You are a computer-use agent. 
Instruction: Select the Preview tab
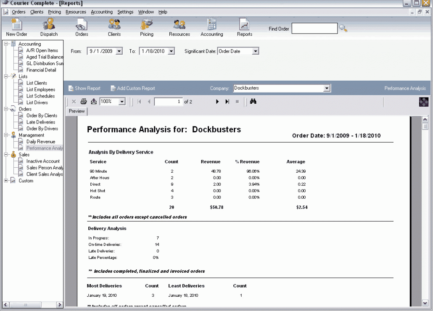point(77,111)
